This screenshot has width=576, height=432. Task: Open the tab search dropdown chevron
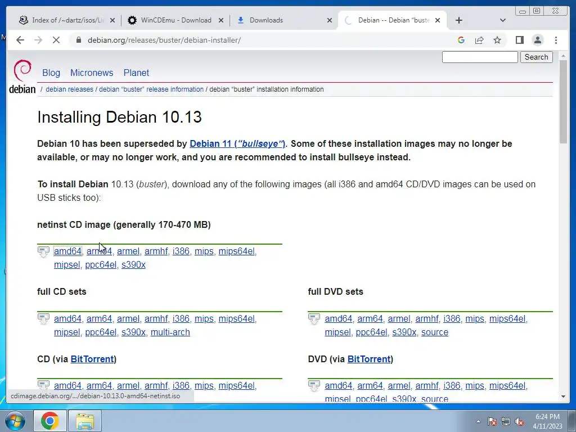click(503, 20)
